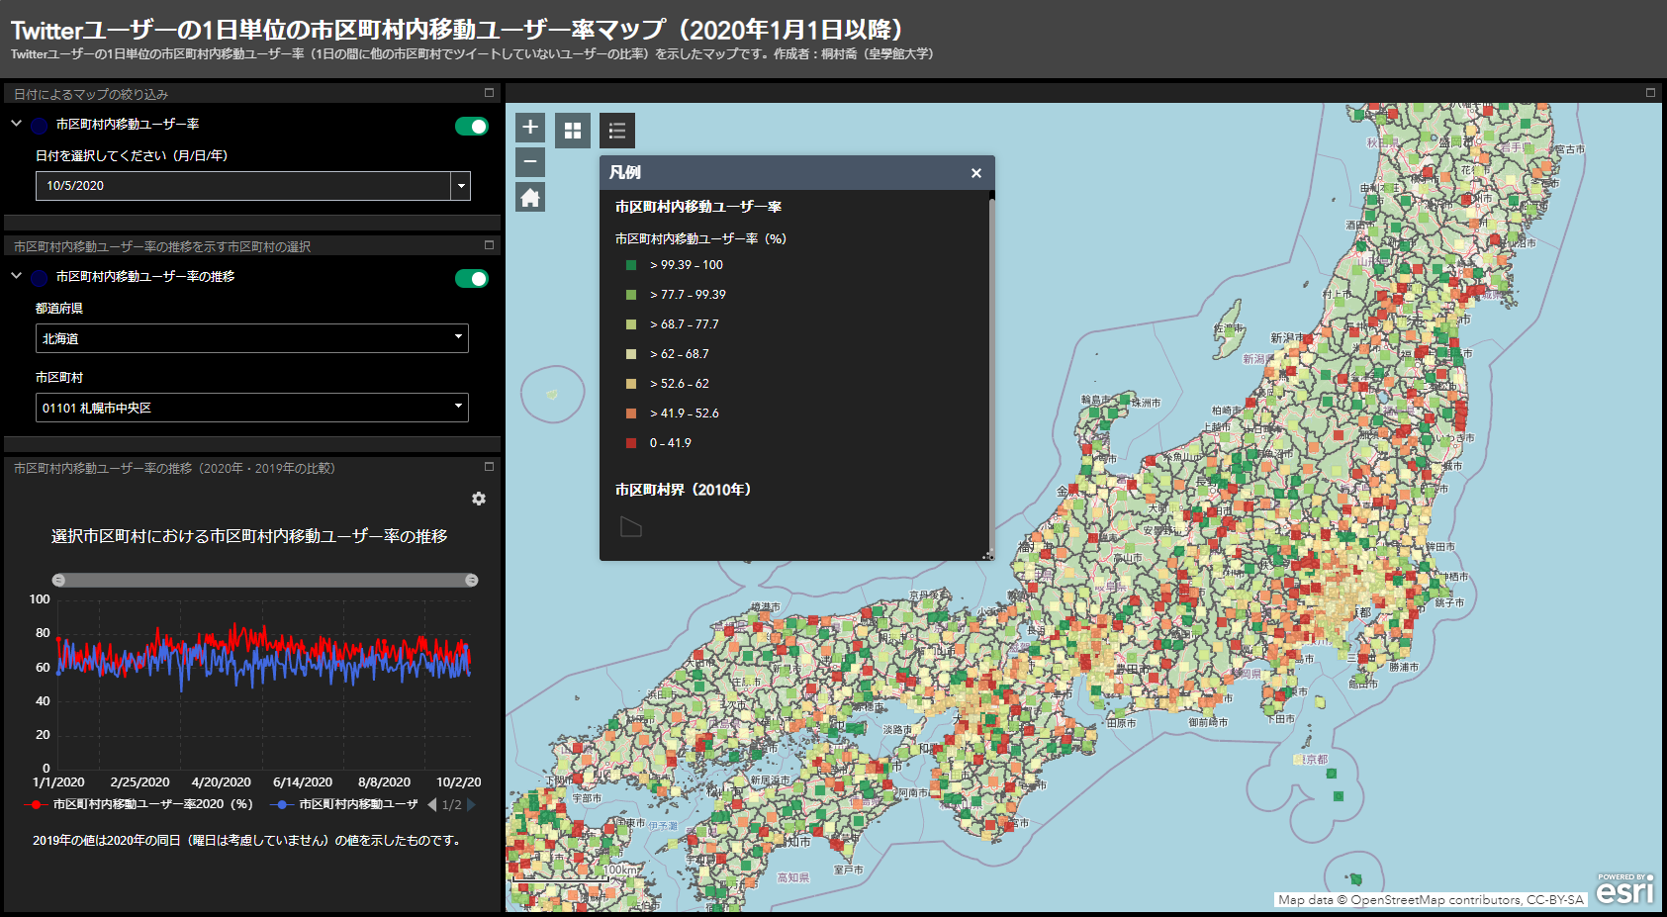Click the zoom out button on the map
This screenshot has height=917, width=1667.
point(529,161)
